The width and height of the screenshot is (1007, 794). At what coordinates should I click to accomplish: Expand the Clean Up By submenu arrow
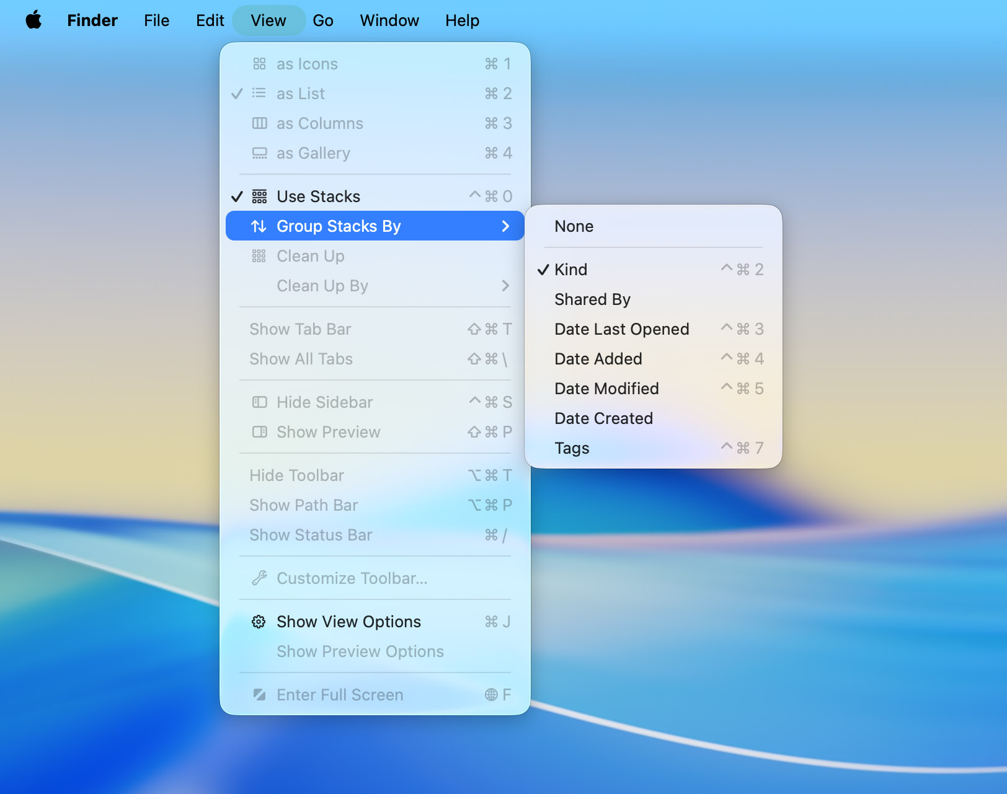[505, 286]
